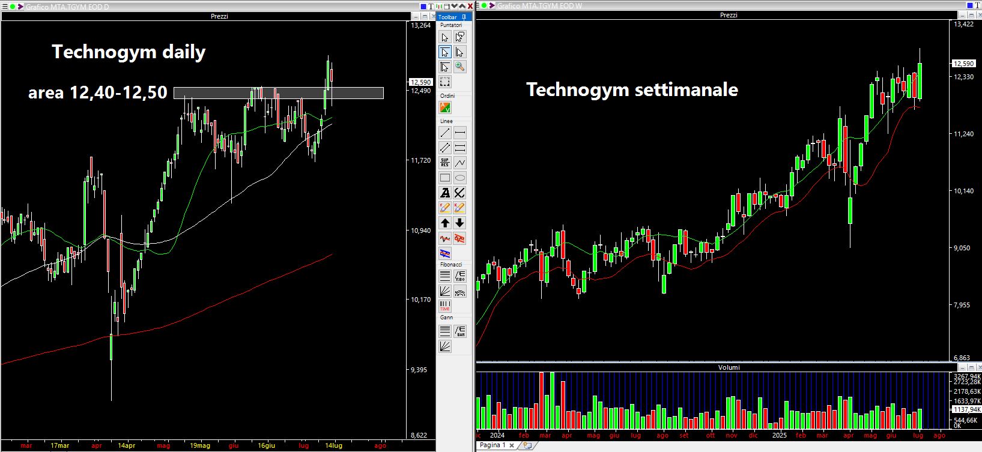This screenshot has height=452, width=982.
Task: Click the purple arrow in weekly chart titlebar
Action: click(x=492, y=6)
